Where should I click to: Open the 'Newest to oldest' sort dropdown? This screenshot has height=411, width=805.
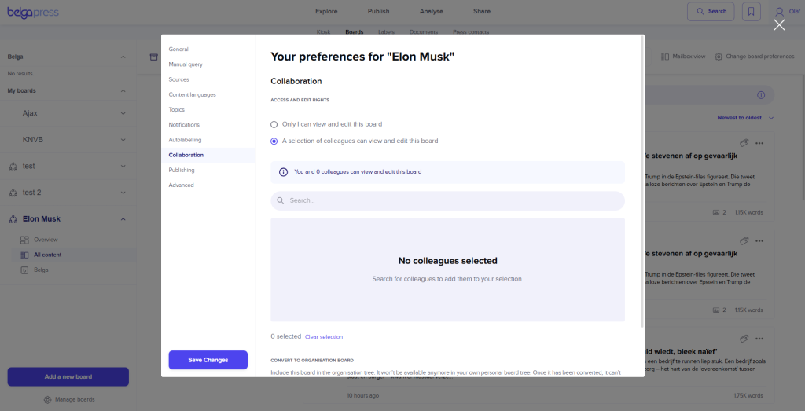745,118
